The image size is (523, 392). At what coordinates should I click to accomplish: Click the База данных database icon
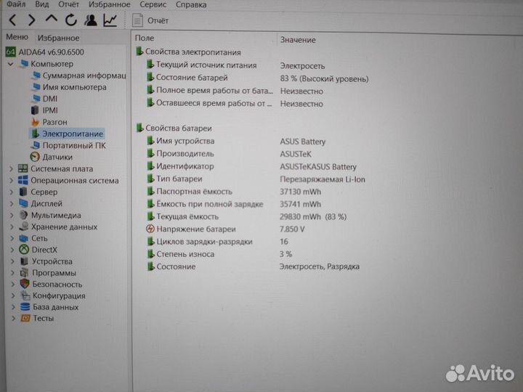25,307
